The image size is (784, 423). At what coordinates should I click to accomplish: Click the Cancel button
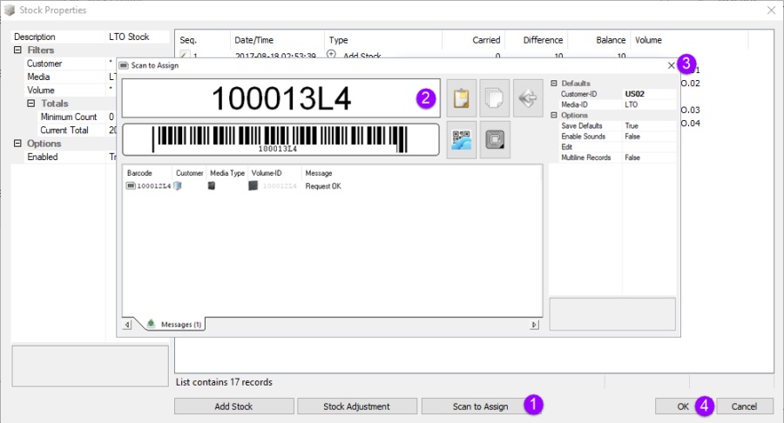745,406
